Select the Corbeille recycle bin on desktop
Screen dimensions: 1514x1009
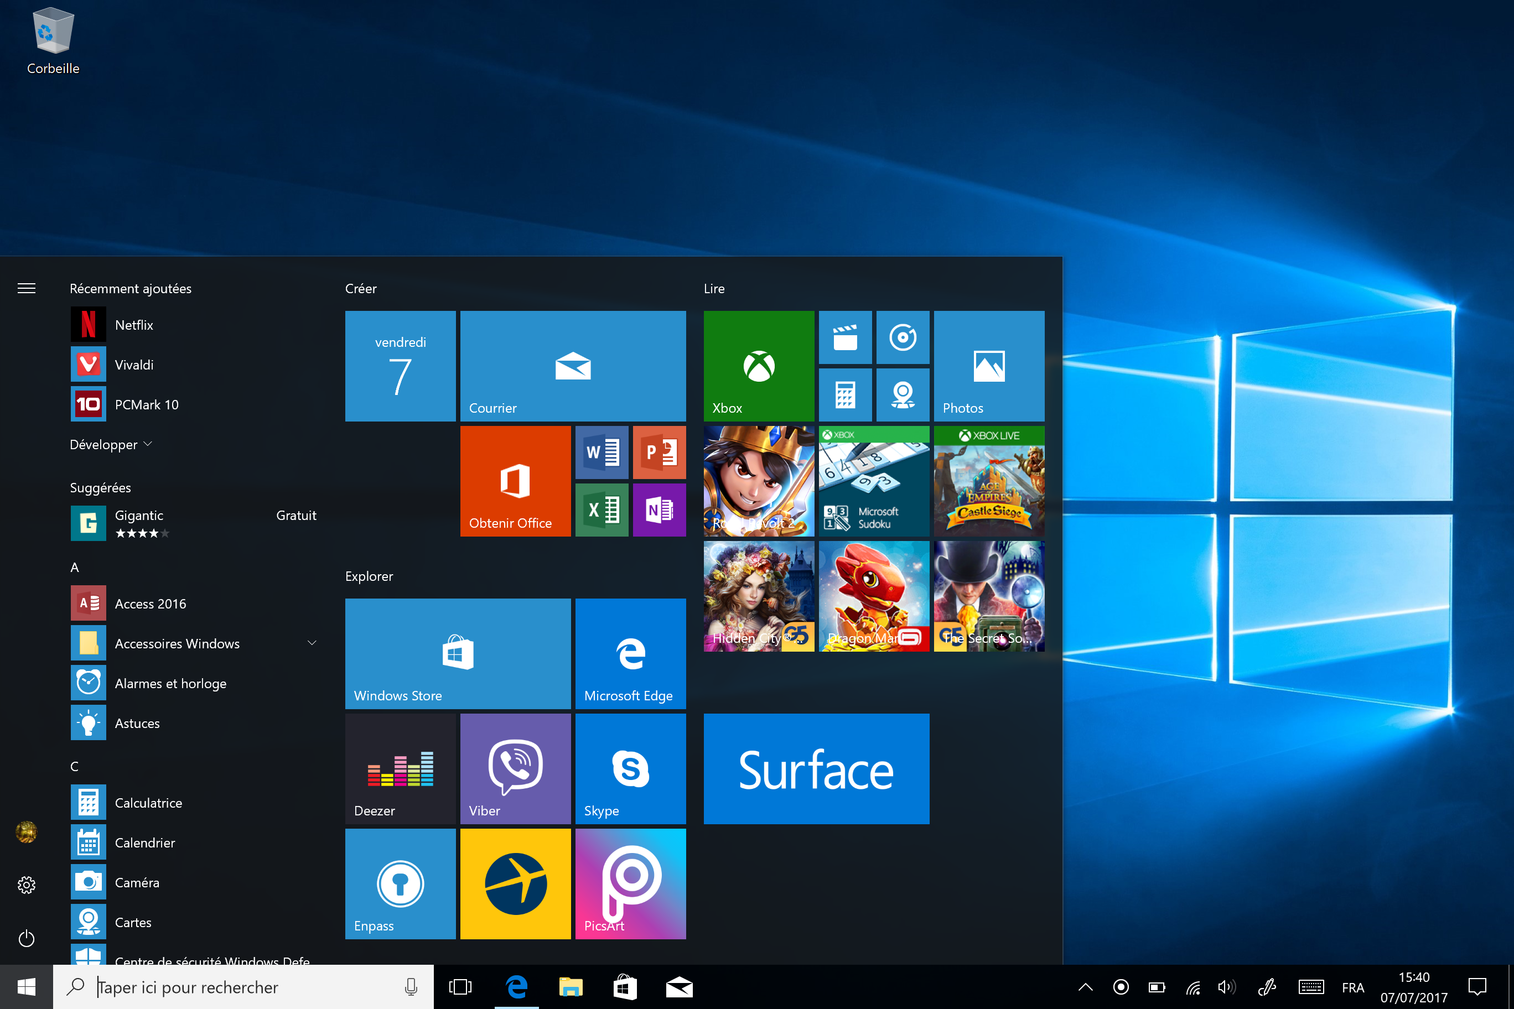point(53,41)
